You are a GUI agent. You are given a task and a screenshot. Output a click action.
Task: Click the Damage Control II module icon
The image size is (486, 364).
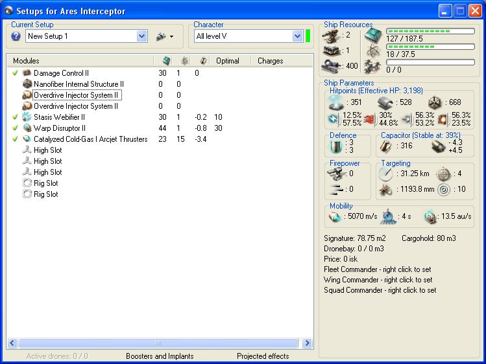click(27, 73)
